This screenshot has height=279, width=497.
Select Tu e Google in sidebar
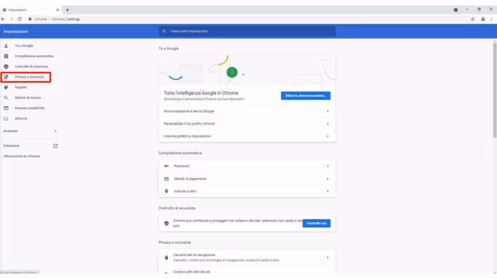24,46
